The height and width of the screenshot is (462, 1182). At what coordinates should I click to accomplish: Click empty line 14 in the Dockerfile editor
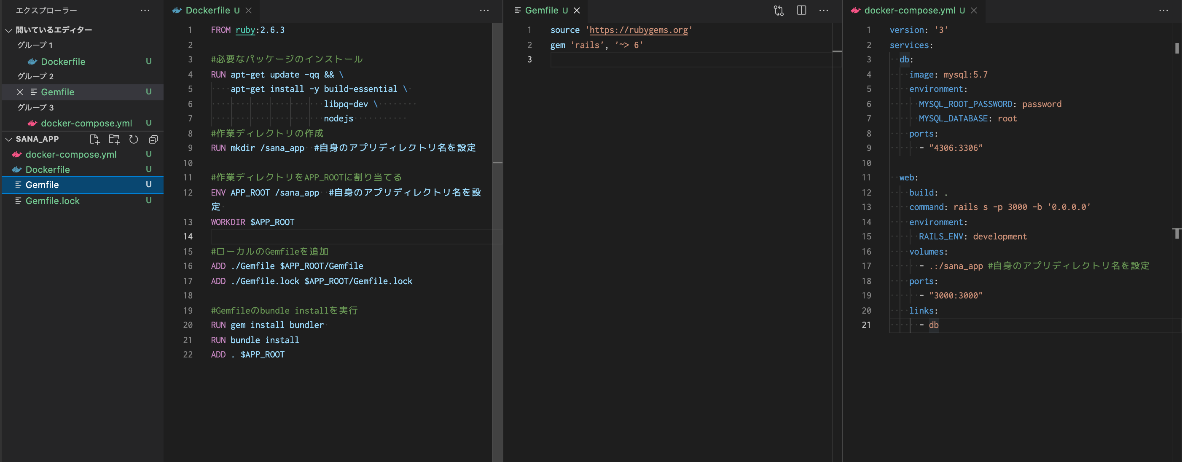click(351, 237)
